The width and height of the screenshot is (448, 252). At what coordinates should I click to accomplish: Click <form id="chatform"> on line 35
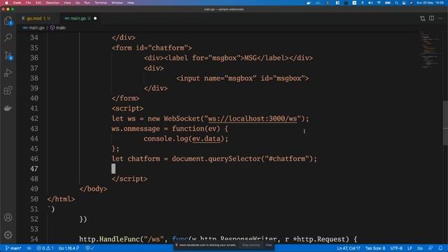(x=152, y=48)
